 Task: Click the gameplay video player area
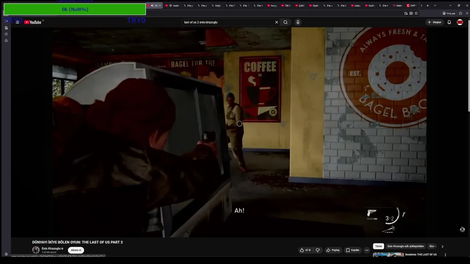click(x=239, y=132)
